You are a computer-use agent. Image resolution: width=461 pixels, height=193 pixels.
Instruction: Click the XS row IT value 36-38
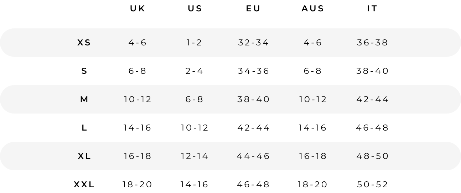372,43
